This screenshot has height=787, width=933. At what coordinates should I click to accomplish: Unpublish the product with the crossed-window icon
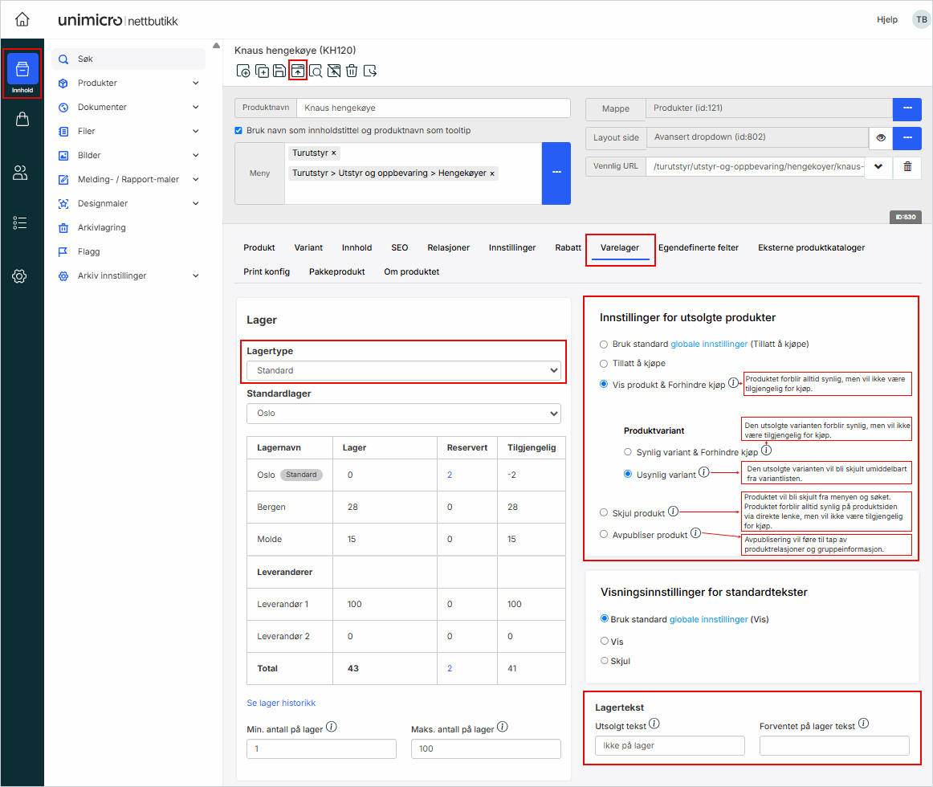tap(334, 71)
